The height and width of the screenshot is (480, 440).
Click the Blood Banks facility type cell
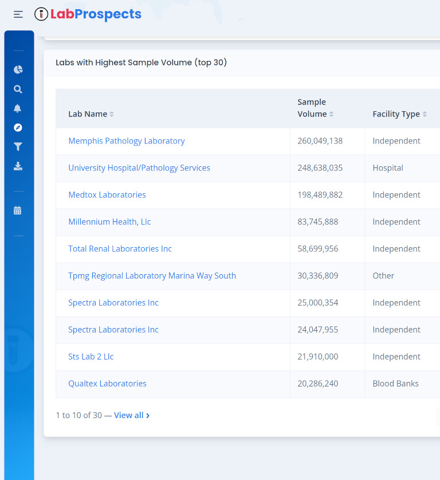click(x=395, y=383)
